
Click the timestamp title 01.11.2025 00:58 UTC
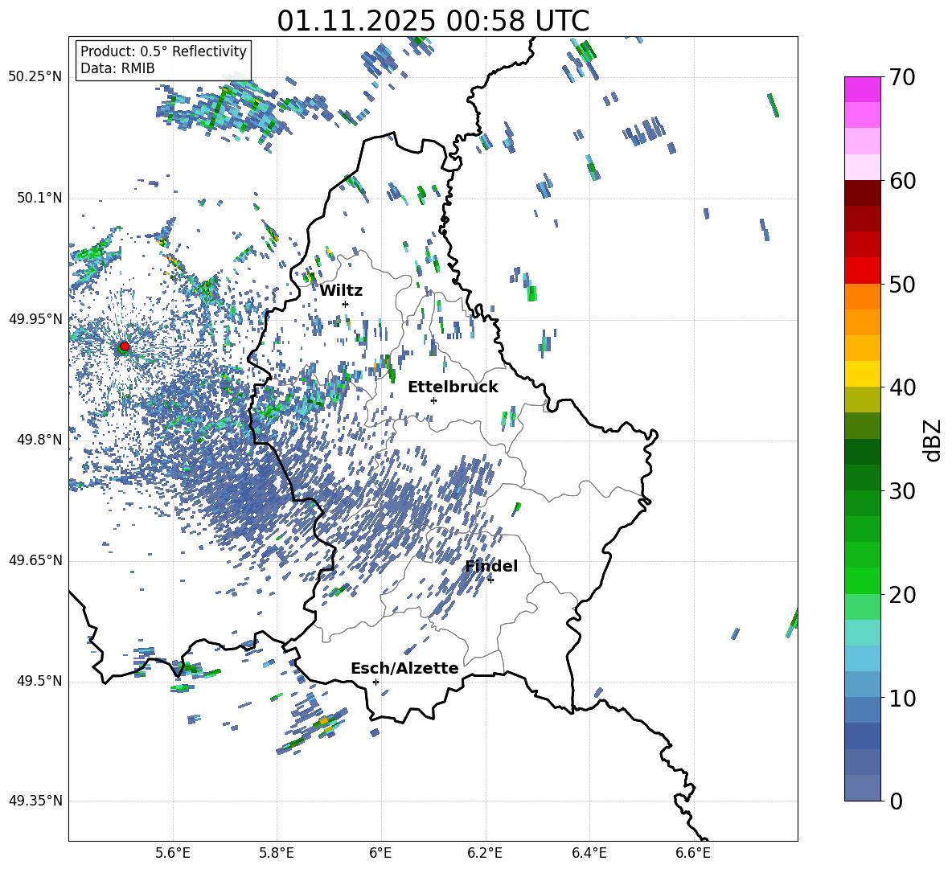[x=433, y=21]
